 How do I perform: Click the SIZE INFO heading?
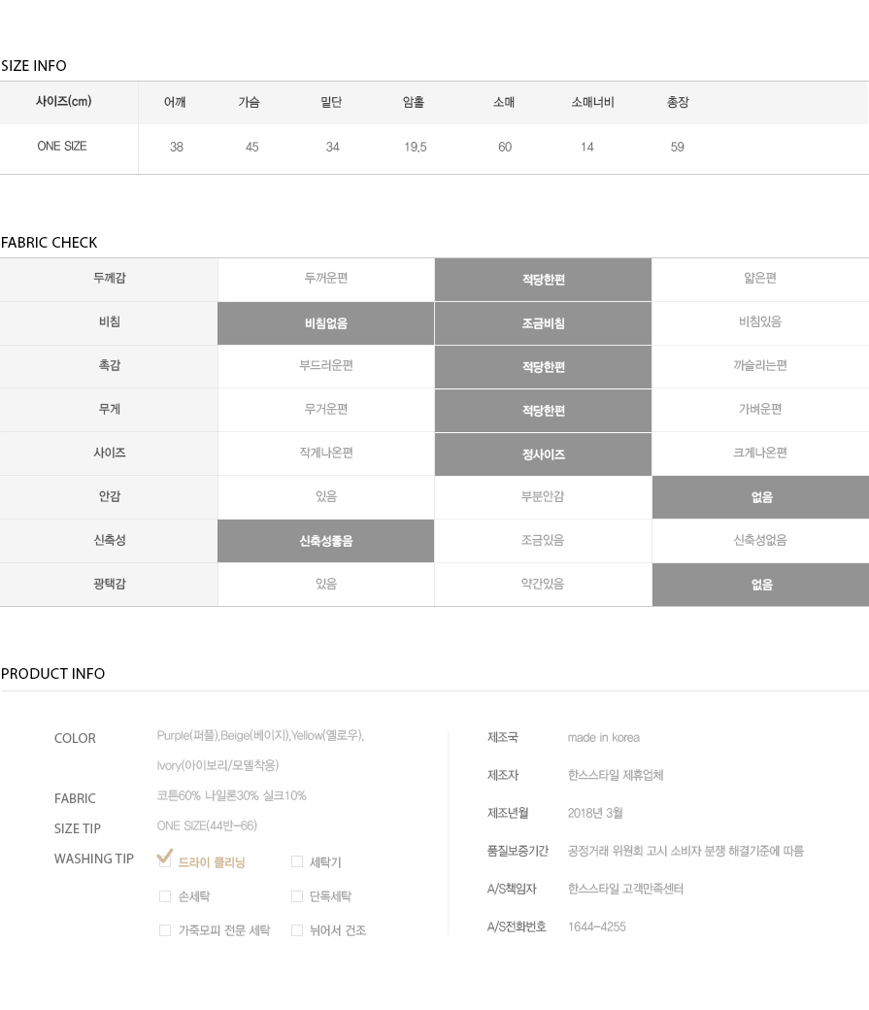[x=33, y=66]
